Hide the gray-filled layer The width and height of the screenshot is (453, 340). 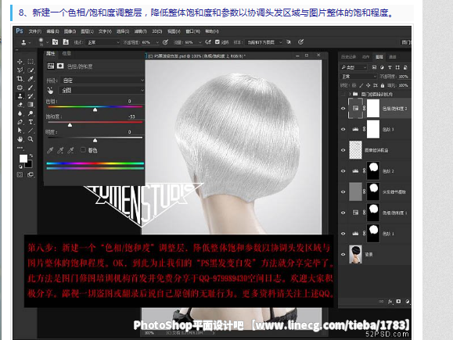343,191
